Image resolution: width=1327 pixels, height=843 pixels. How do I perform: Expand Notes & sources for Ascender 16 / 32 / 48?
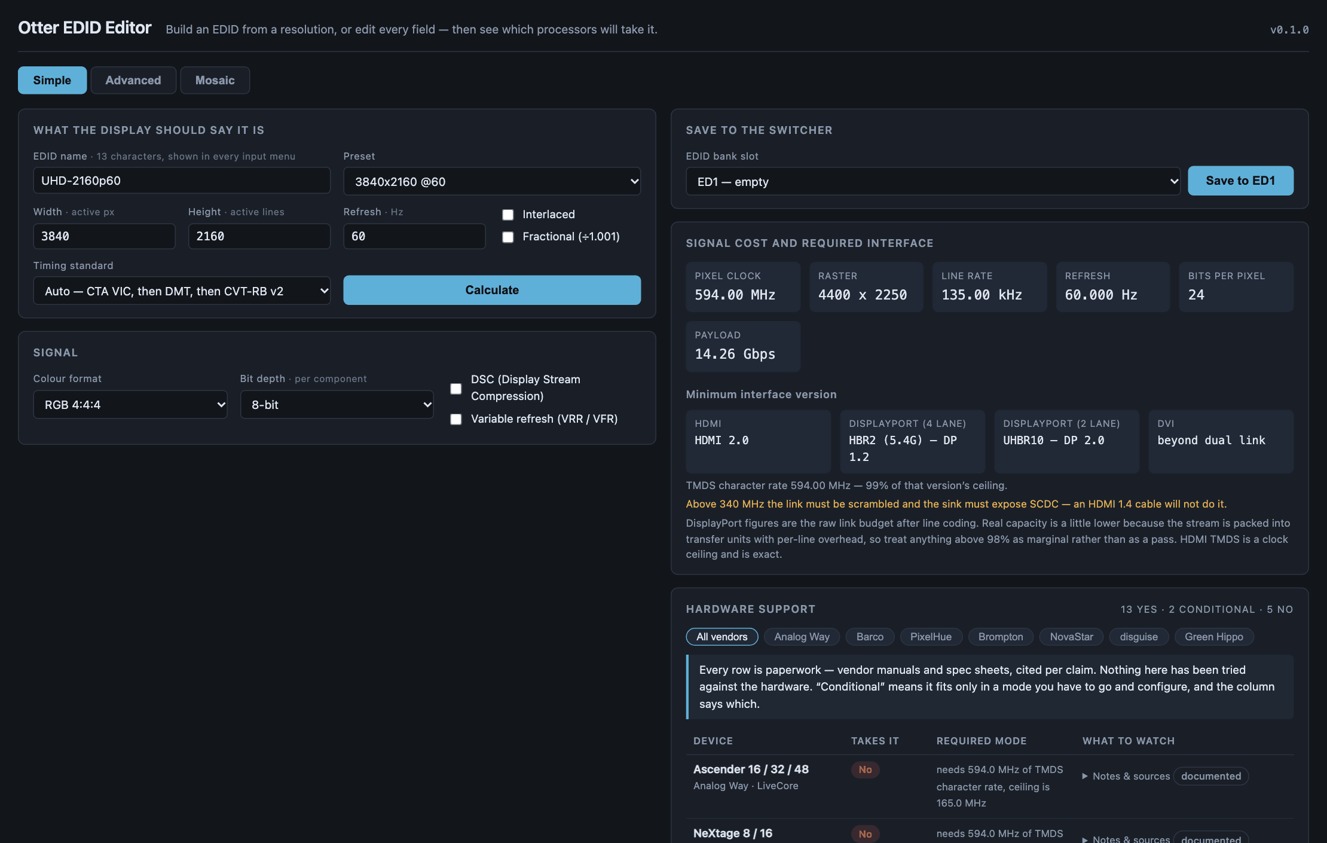point(1126,776)
